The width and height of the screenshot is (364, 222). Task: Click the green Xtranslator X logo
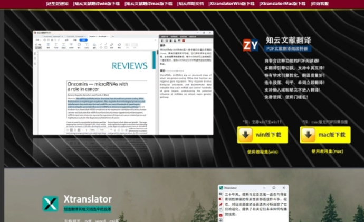point(50,204)
